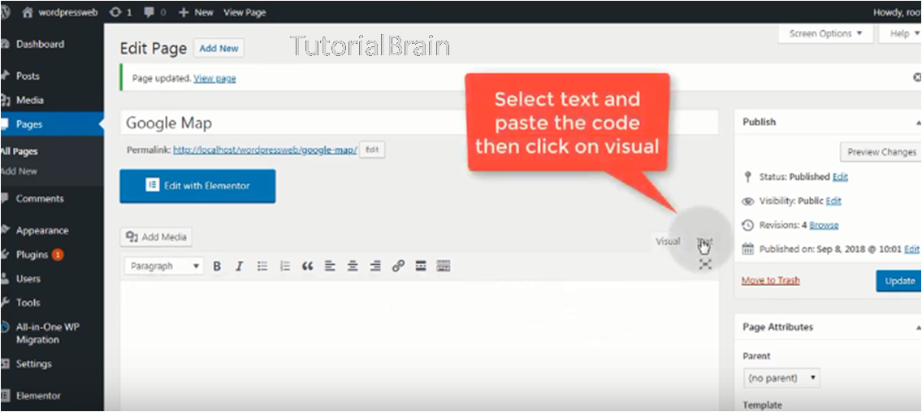This screenshot has height=412, width=922.
Task: Click View Page in admin bar
Action: (245, 12)
